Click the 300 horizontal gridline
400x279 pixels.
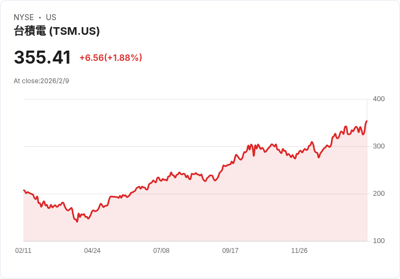pyautogui.click(x=136, y=146)
